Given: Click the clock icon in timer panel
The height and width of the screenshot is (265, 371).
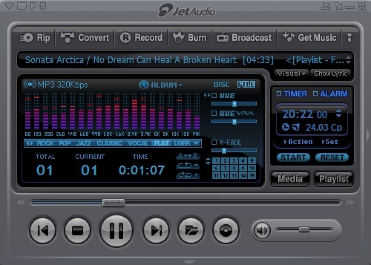Looking at the screenshot, I should [286, 127].
